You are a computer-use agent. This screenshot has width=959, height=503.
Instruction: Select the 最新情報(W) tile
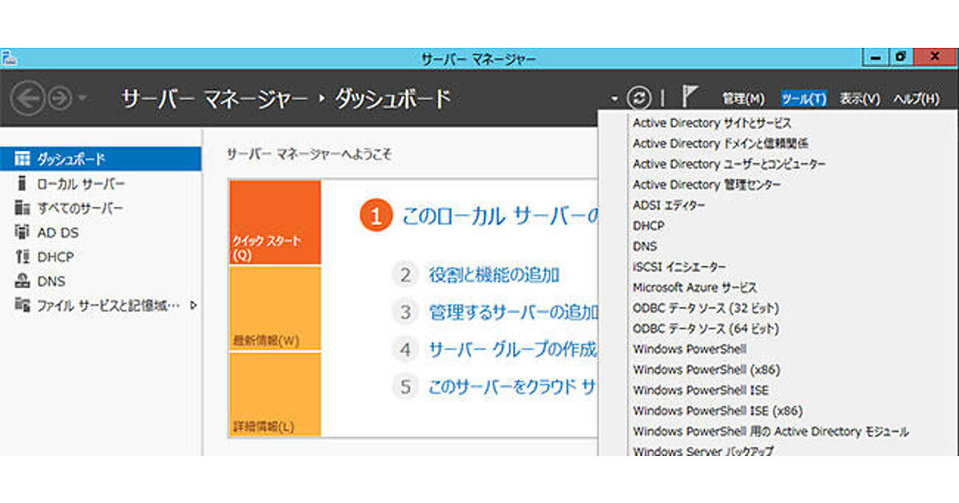pos(274,309)
